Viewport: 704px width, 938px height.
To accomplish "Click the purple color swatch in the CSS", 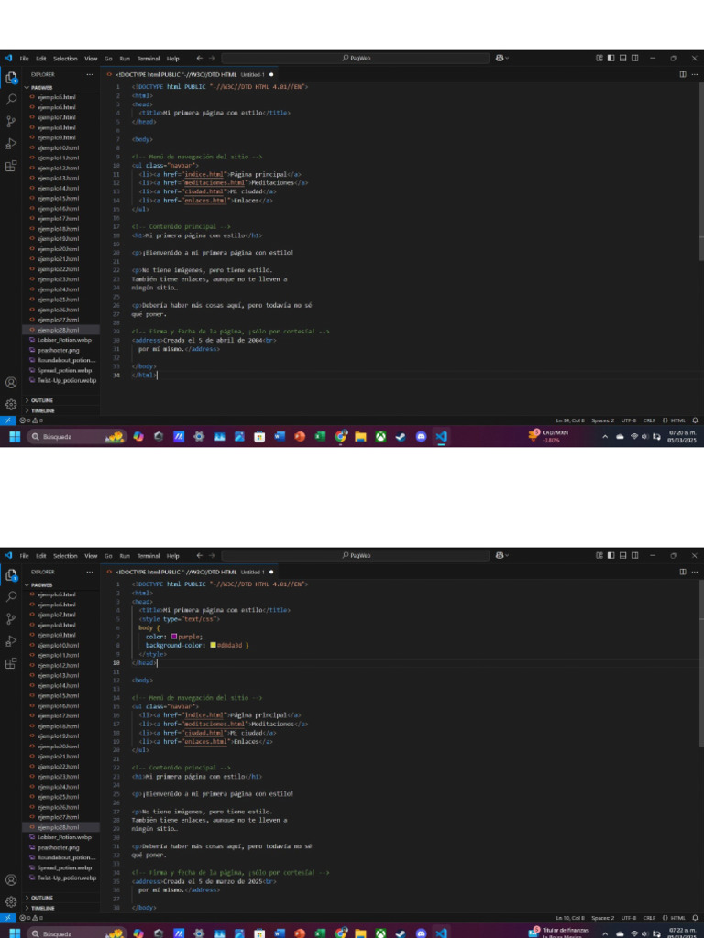I will click(174, 637).
